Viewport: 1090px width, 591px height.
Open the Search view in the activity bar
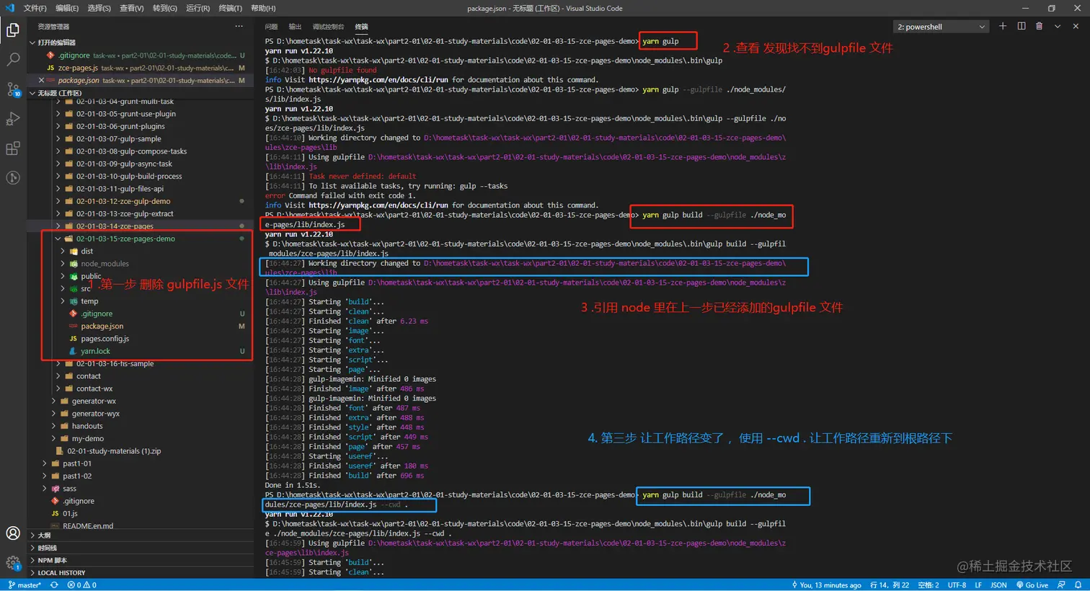point(13,60)
